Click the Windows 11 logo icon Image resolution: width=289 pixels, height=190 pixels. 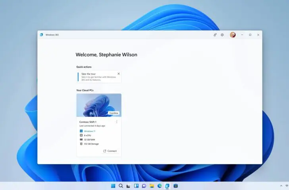pyautogui.click(x=81, y=131)
